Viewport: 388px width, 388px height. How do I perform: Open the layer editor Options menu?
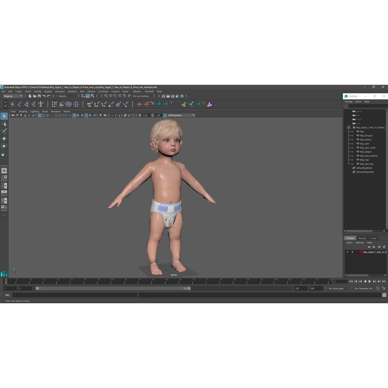click(x=360, y=242)
